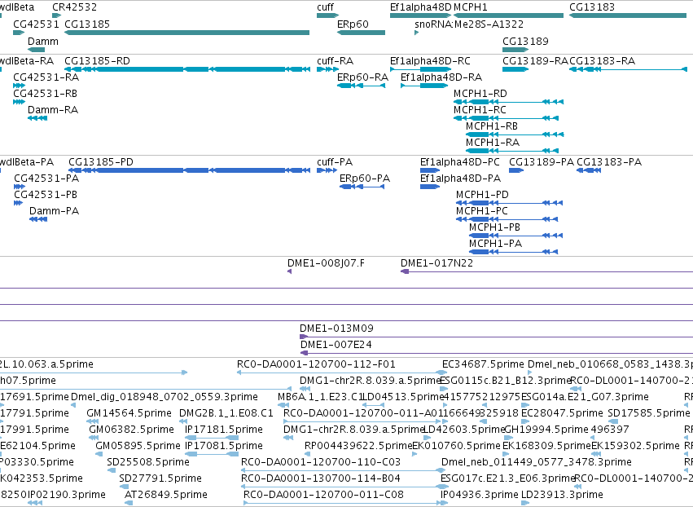Image resolution: width=693 pixels, height=507 pixels.
Task: Select the Ef1alpha48D-PC protein label
Action: pyautogui.click(x=459, y=162)
